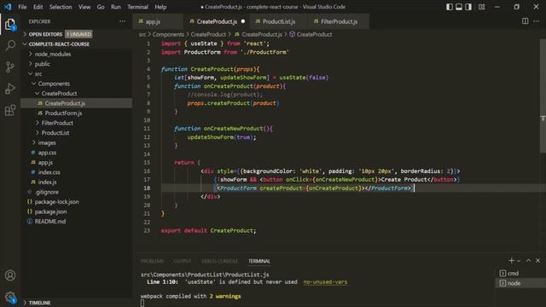Open the Source Control view icon

(10, 67)
